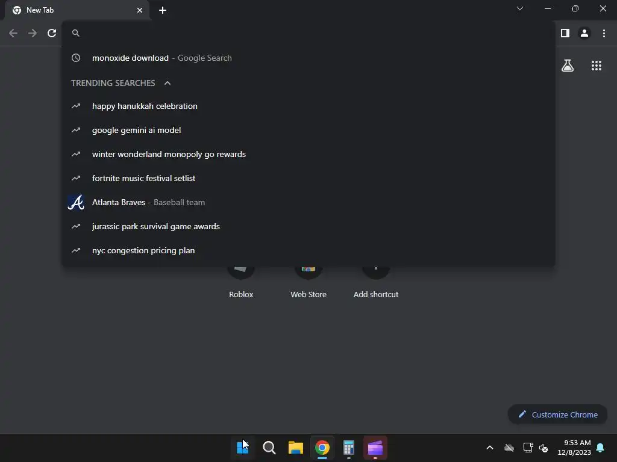
Task: Click the magnifier icon in the address bar
Action: coord(76,33)
